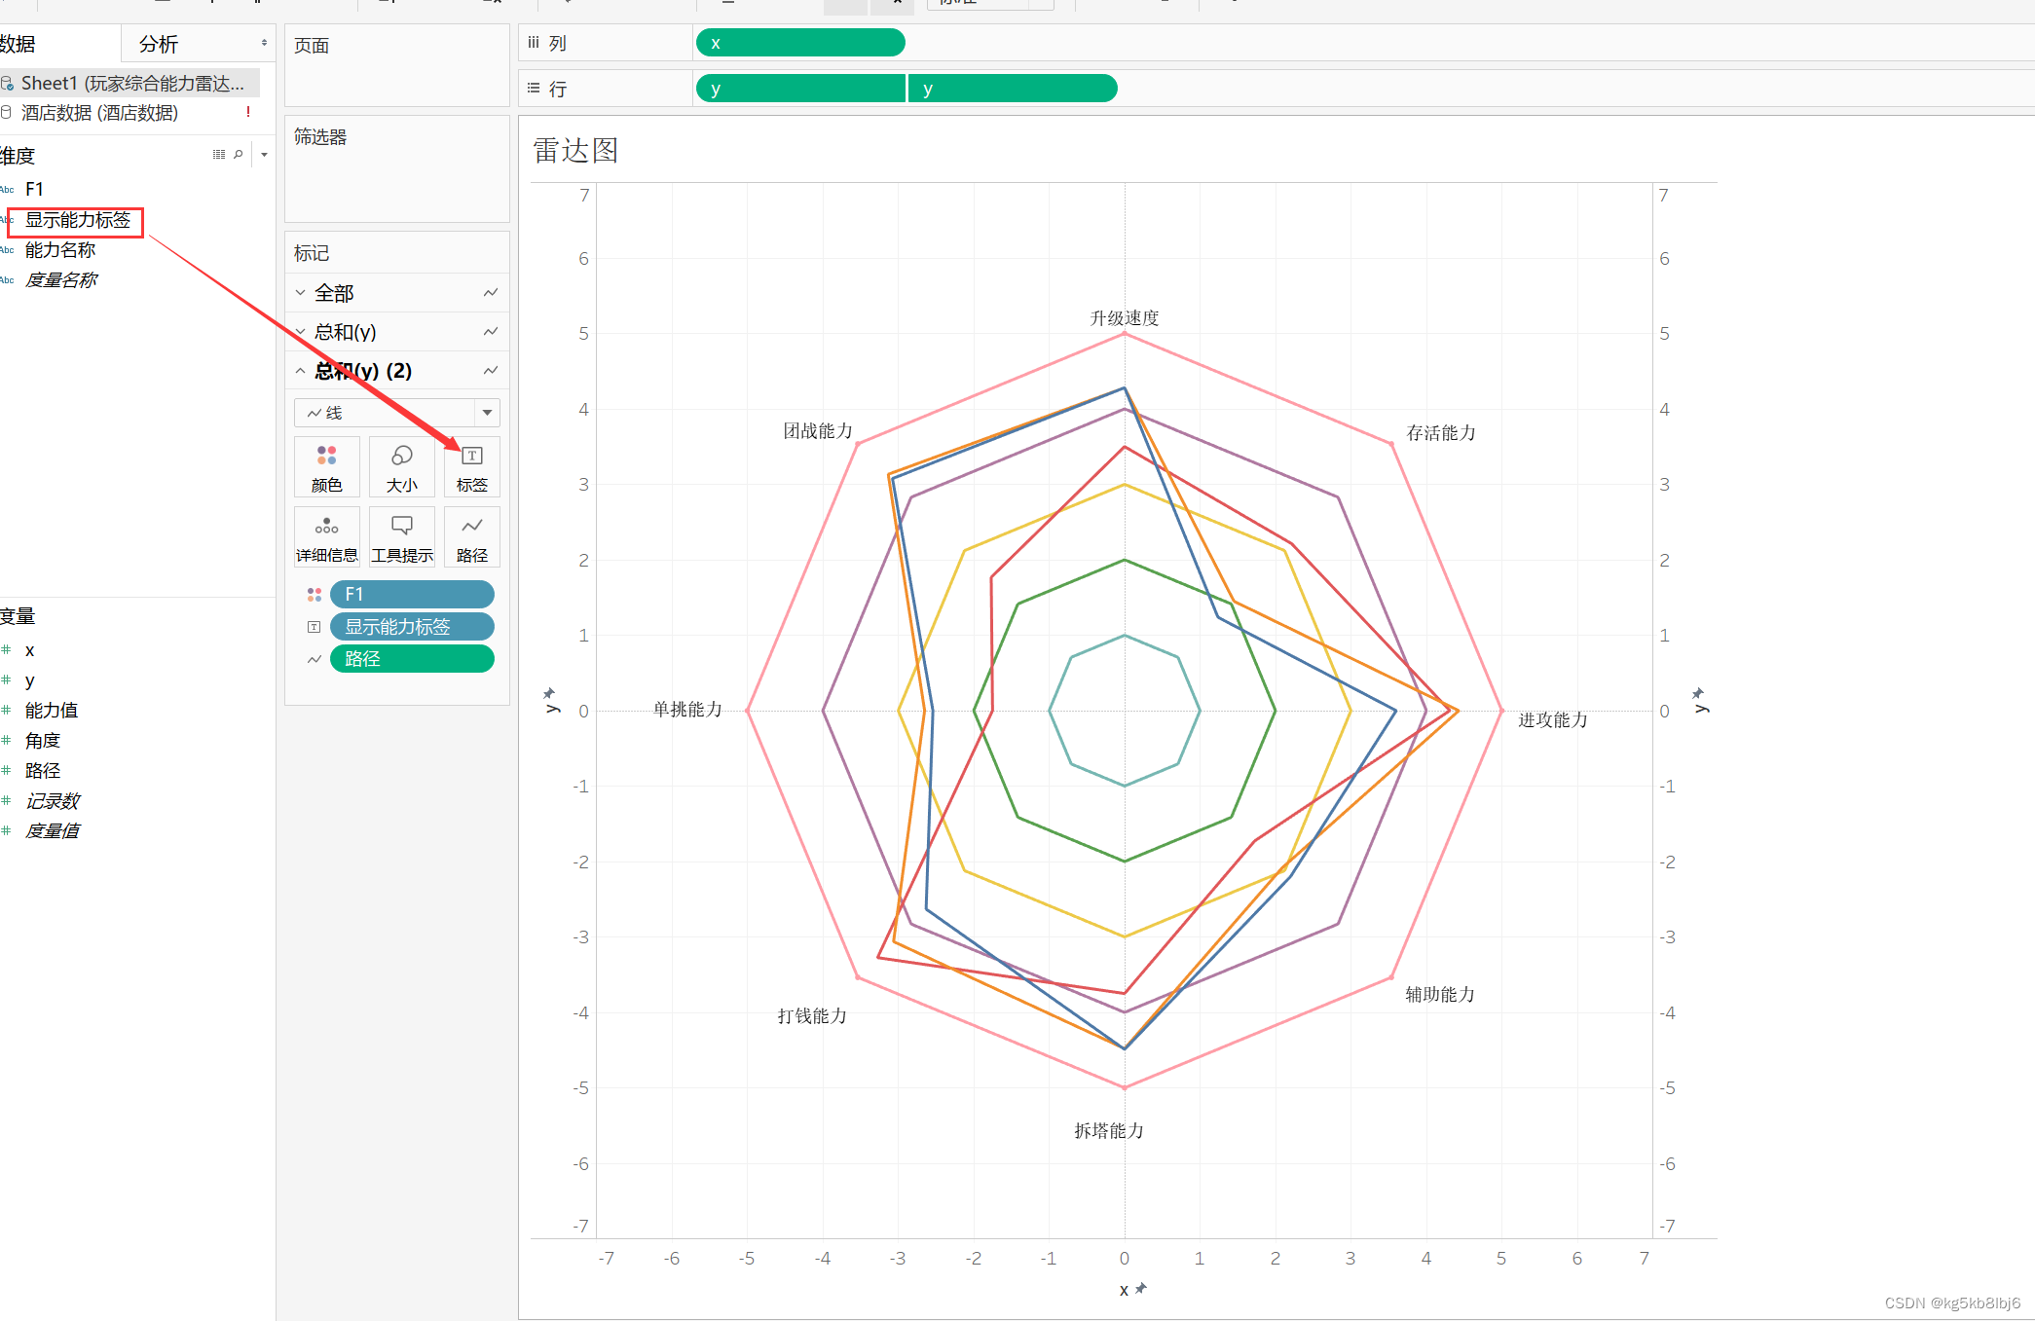Click the line icon on 总和(y) row
Viewport: 2035px width, 1321px height.
tap(491, 331)
